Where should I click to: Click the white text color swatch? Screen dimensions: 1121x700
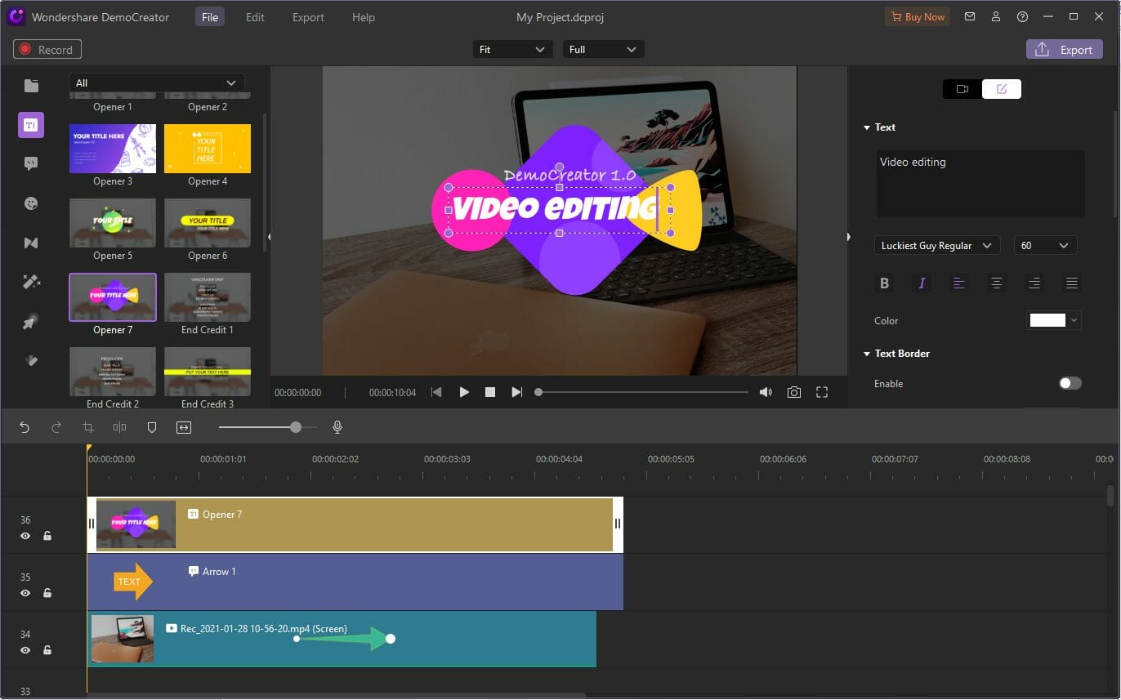point(1047,320)
